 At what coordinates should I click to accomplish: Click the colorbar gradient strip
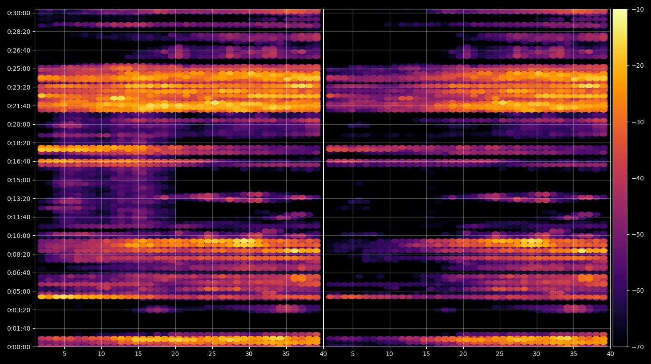(620, 178)
